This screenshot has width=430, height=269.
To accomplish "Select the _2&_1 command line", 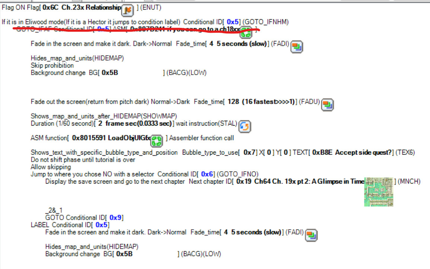I will (51, 210).
